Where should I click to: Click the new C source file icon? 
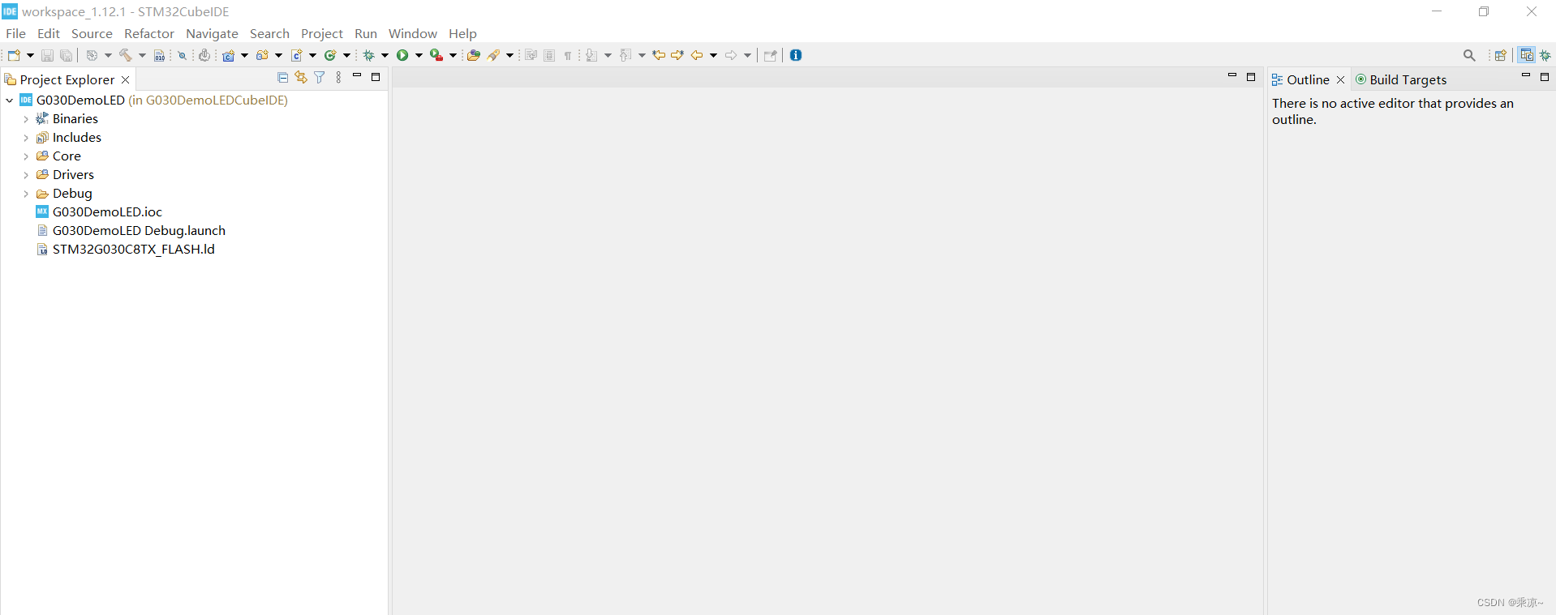(x=297, y=55)
